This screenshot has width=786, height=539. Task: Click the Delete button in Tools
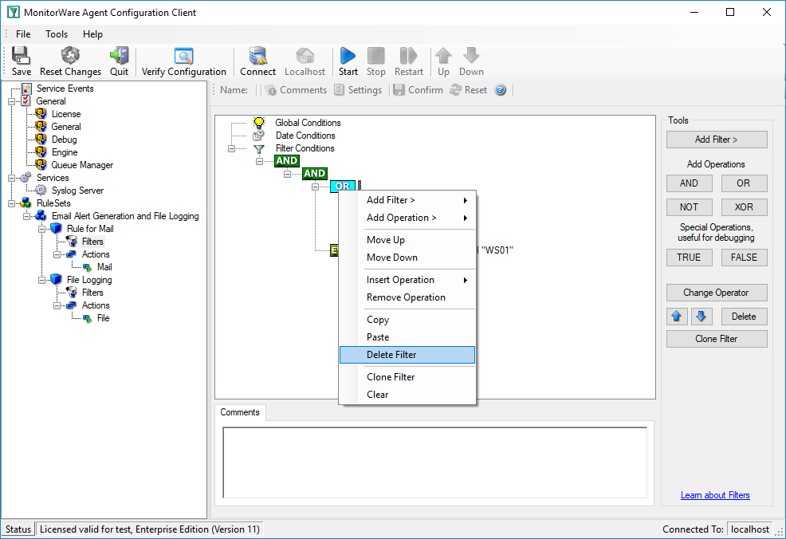click(744, 317)
